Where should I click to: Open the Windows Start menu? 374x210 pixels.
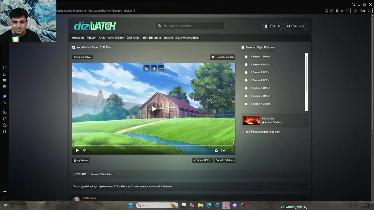click(131, 205)
